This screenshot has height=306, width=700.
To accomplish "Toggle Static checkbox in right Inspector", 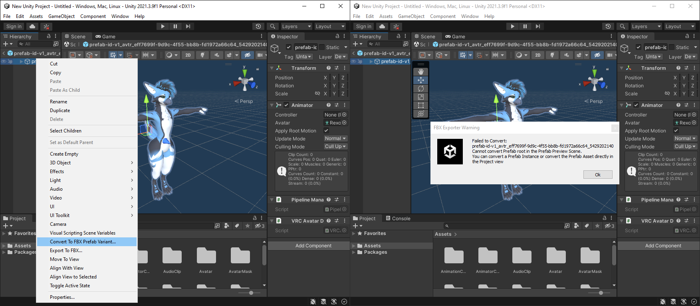I will pos(672,47).
